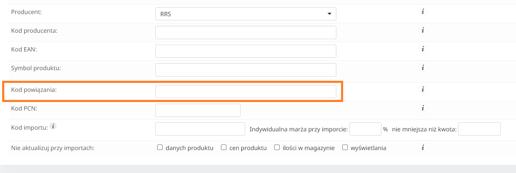Tick the cen produktu checkbox
This screenshot has height=173, width=516.
(224, 148)
